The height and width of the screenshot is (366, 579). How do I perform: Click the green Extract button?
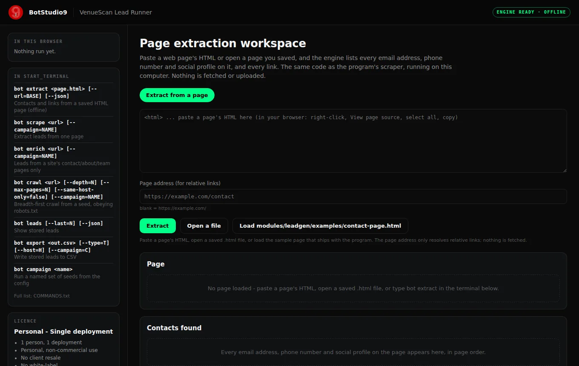click(158, 226)
